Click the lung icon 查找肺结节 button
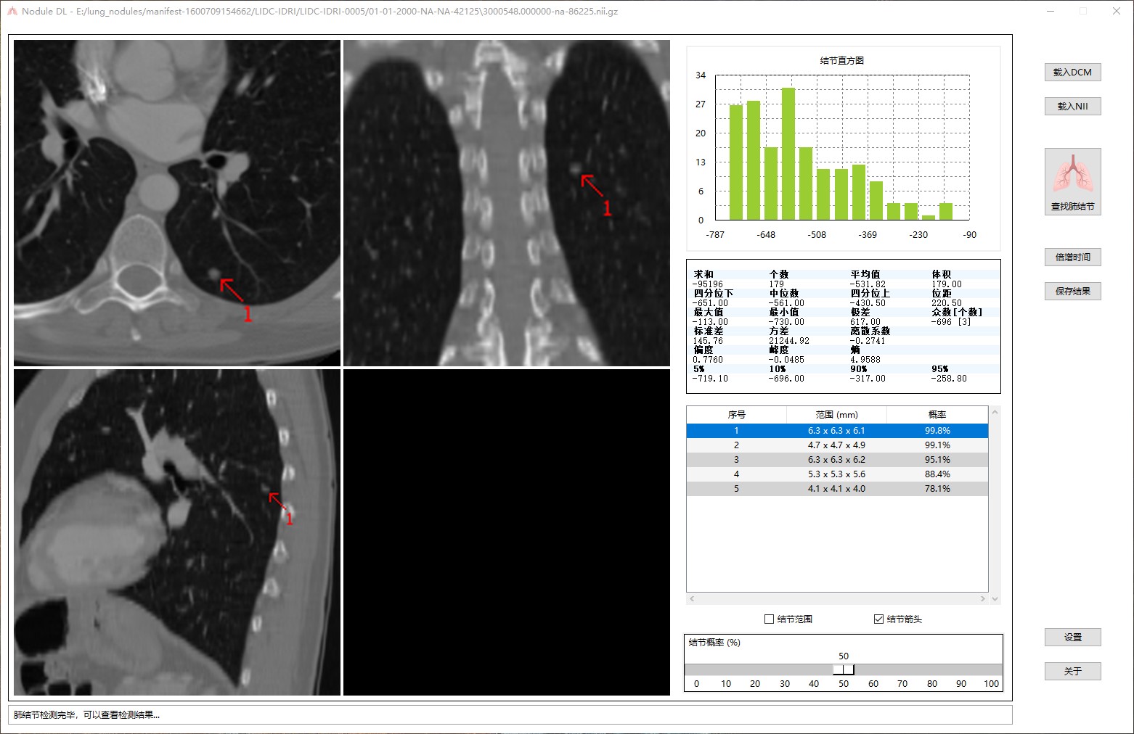The image size is (1134, 734). click(1072, 181)
